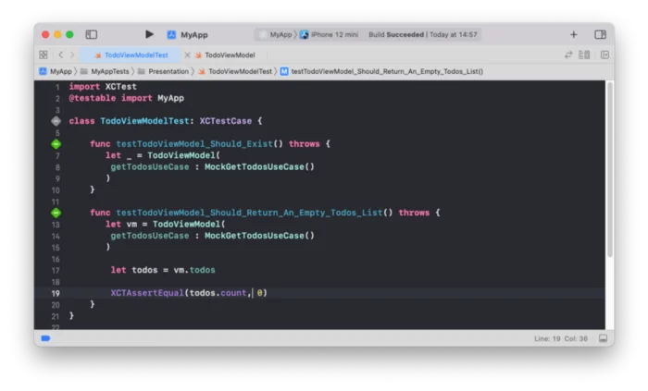
Task: Click the vertical editor scrollbar
Action: click(609, 169)
